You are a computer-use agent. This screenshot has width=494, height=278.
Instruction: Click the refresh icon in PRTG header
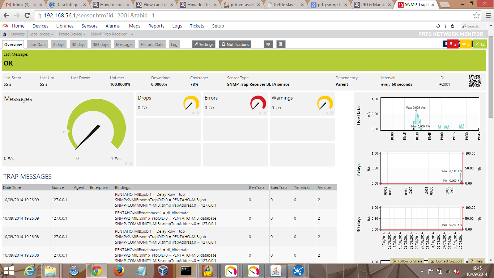[438, 26]
